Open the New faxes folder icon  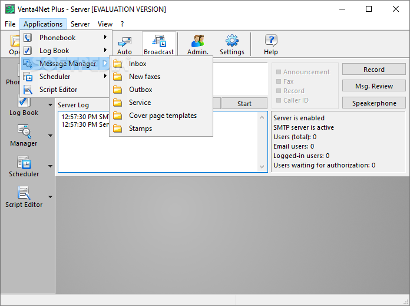pos(117,77)
